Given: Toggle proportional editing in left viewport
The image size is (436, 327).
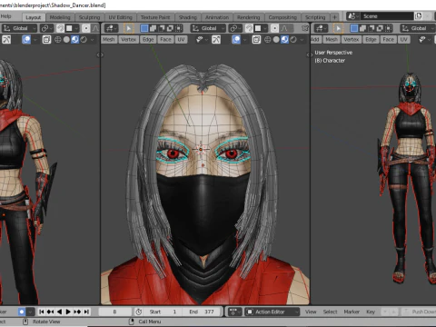Looking at the screenshot, I should [86, 28].
